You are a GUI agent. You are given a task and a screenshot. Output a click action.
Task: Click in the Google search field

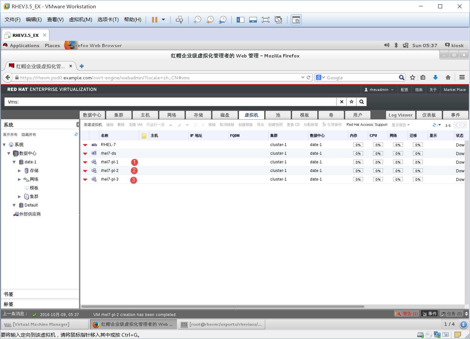click(x=362, y=78)
